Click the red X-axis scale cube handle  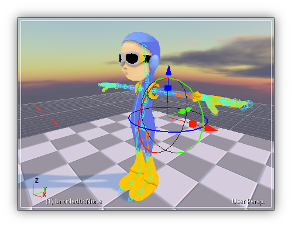pyautogui.click(x=193, y=124)
